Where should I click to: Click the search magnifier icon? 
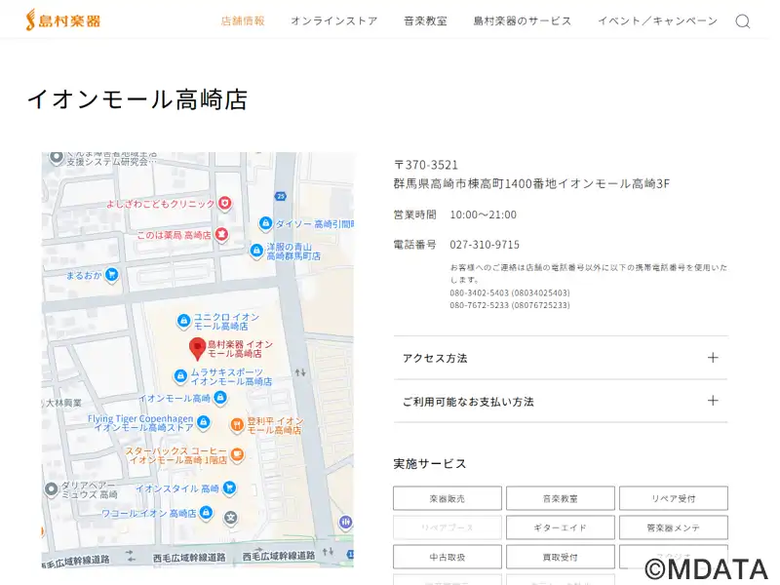pyautogui.click(x=742, y=21)
